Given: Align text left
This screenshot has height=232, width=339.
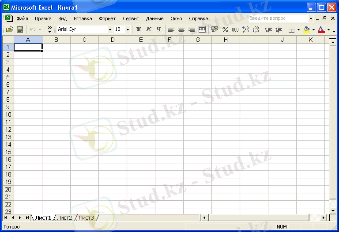Looking at the screenshot, I should point(171,29).
